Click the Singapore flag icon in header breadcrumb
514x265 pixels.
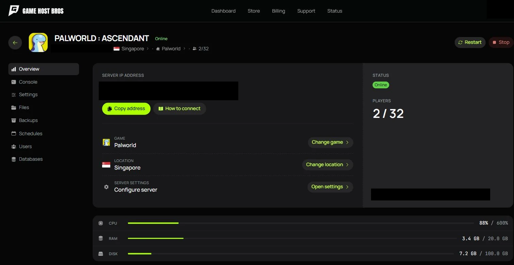[116, 49]
